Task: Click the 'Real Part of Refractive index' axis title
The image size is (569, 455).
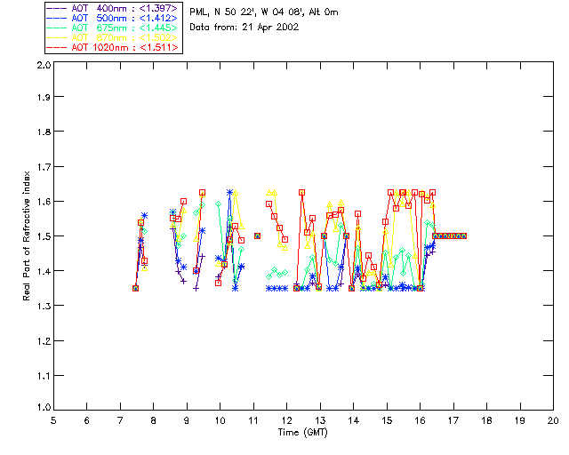Action: click(26, 235)
